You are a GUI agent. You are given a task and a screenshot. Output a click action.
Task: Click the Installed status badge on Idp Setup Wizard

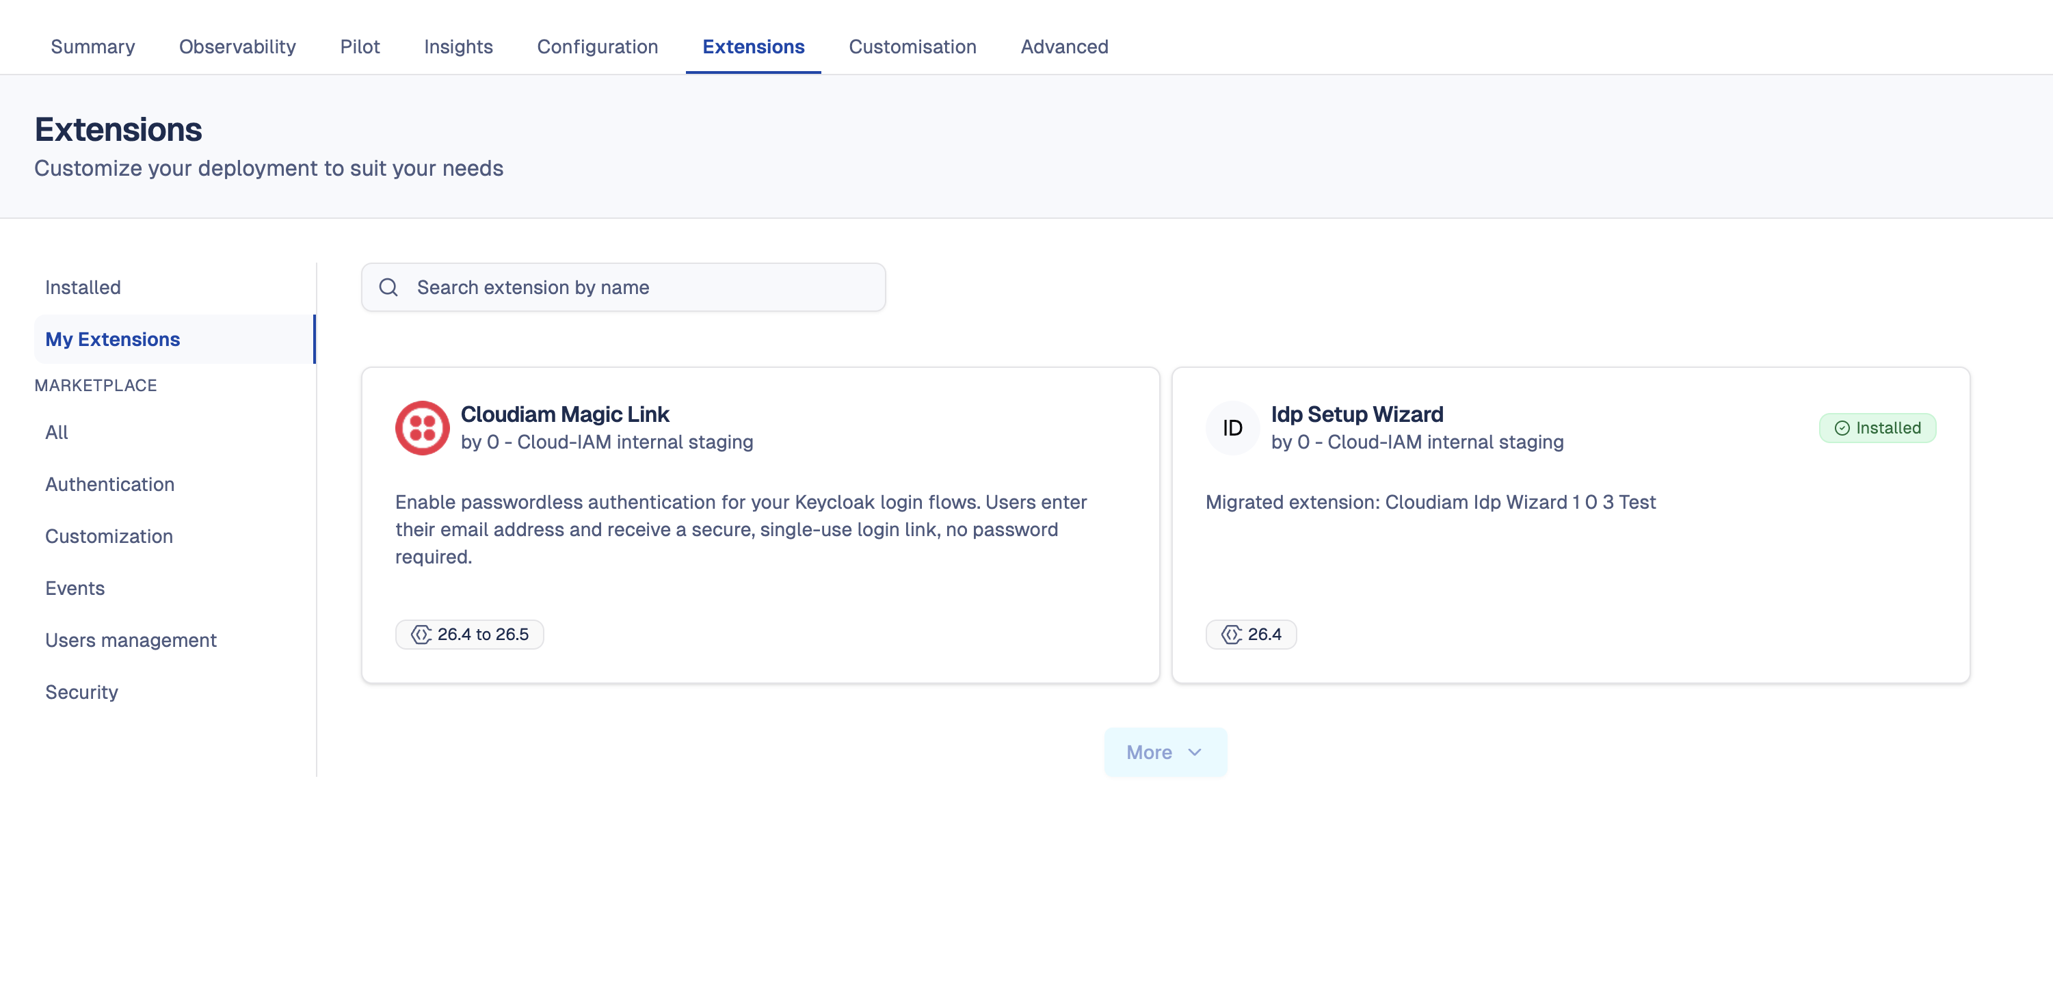tap(1878, 428)
